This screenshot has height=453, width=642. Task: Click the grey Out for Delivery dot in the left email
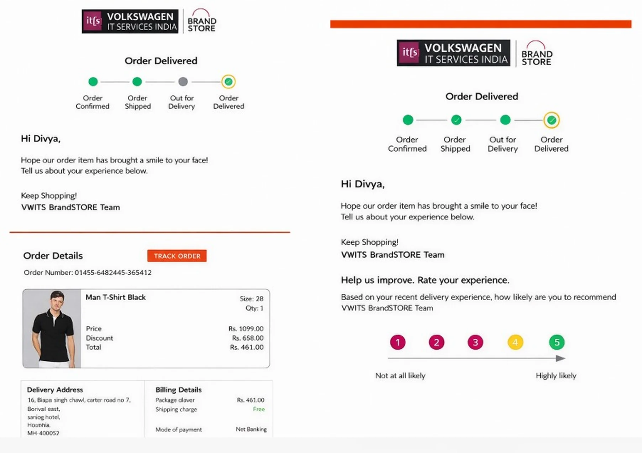[x=183, y=82]
